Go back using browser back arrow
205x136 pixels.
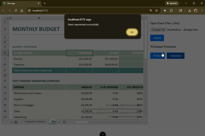[x=3, y=11]
